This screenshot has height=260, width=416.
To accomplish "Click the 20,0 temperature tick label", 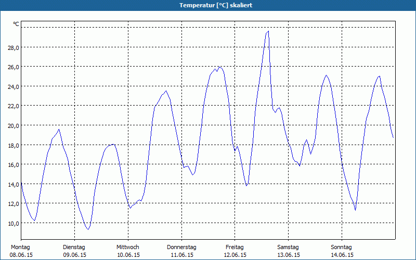I will coord(13,125).
